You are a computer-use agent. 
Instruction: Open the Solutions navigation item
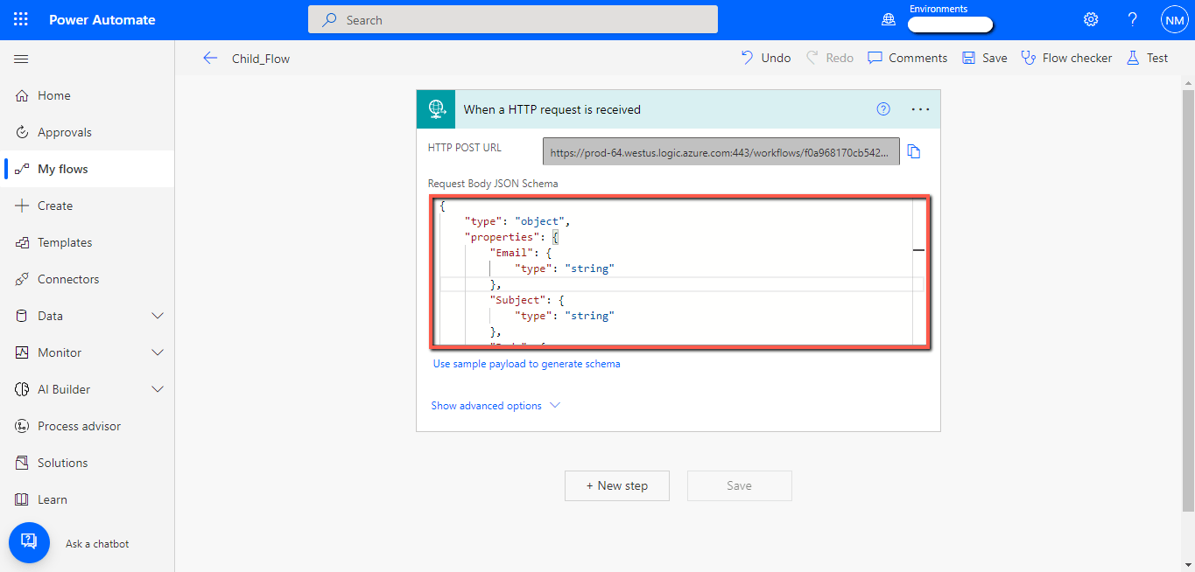point(88,463)
